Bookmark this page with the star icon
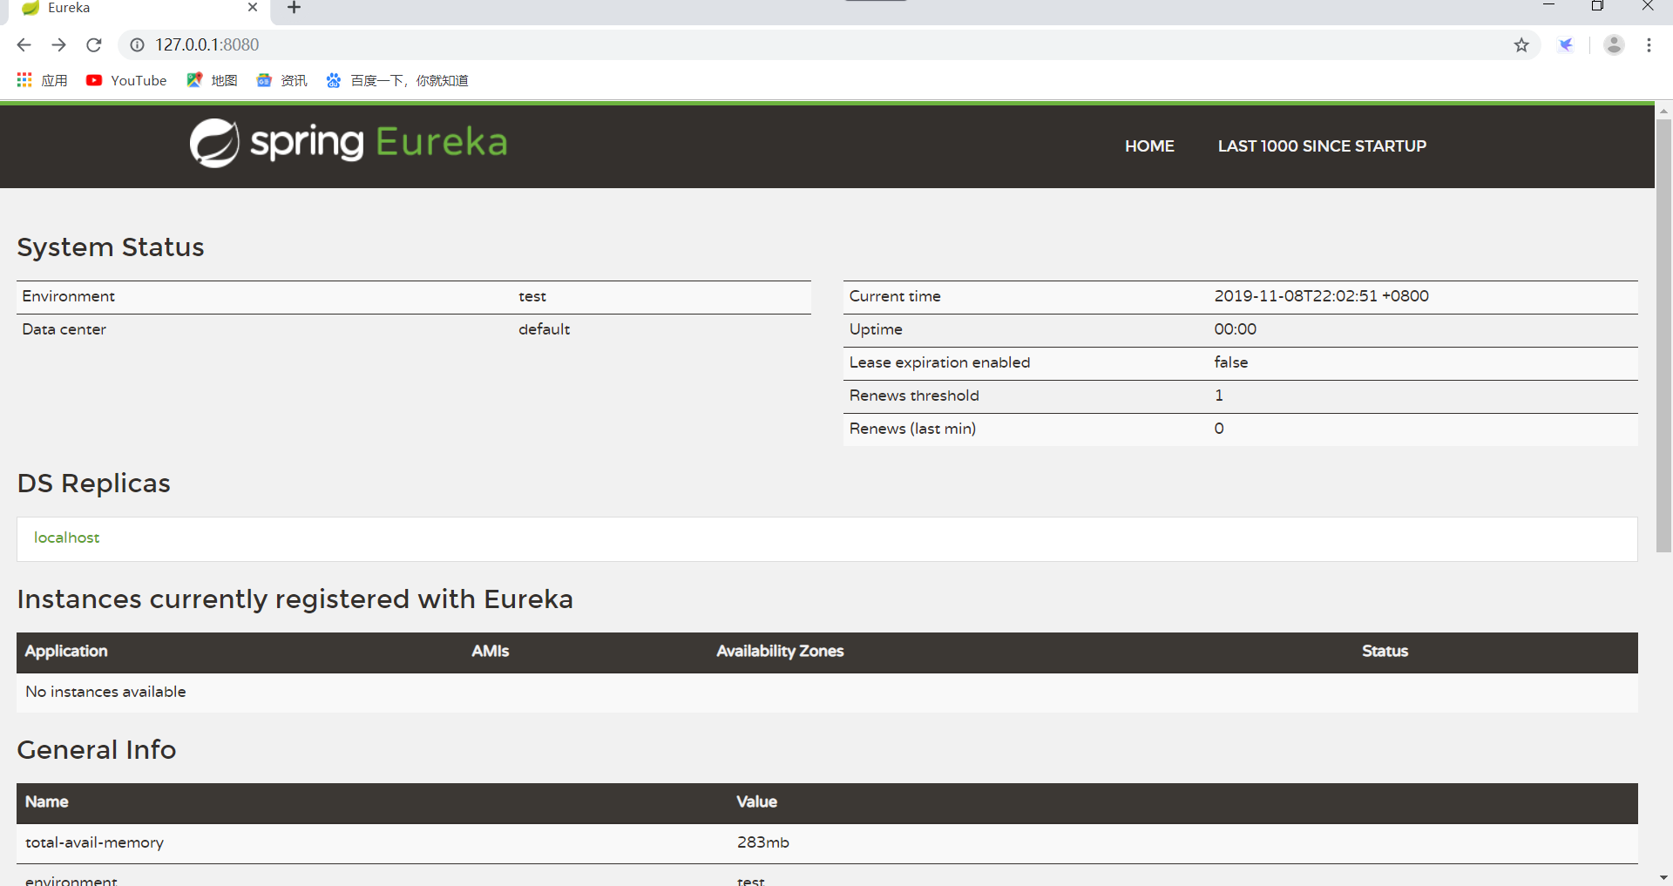This screenshot has width=1673, height=886. point(1521,44)
